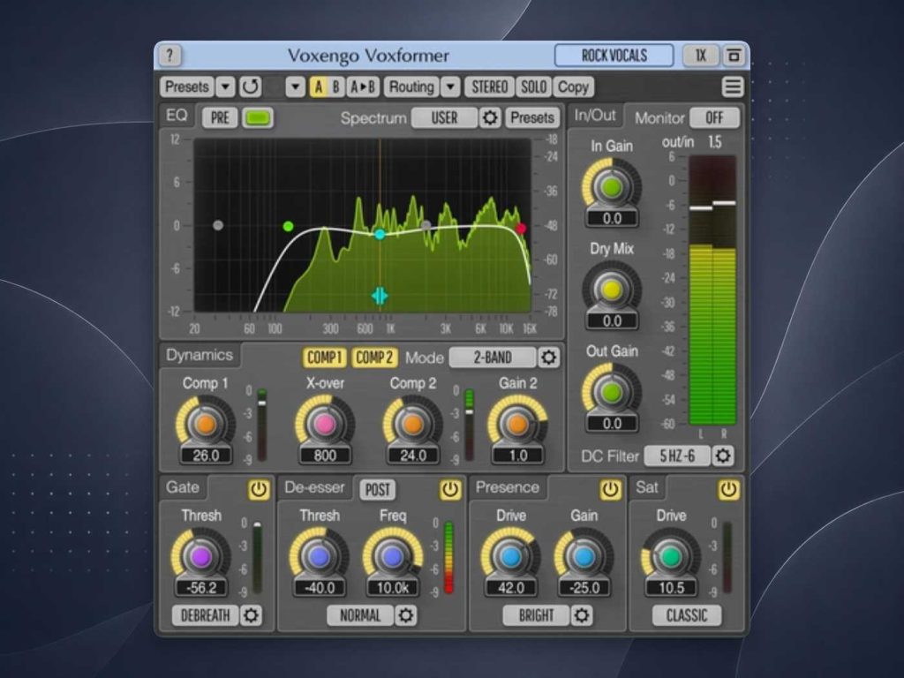This screenshot has height=678, width=904.
Task: Open the Routing button
Action: tap(411, 87)
